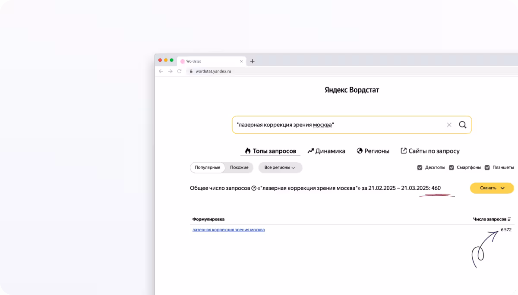Click the browser back arrow
The image size is (518, 295).
point(161,71)
